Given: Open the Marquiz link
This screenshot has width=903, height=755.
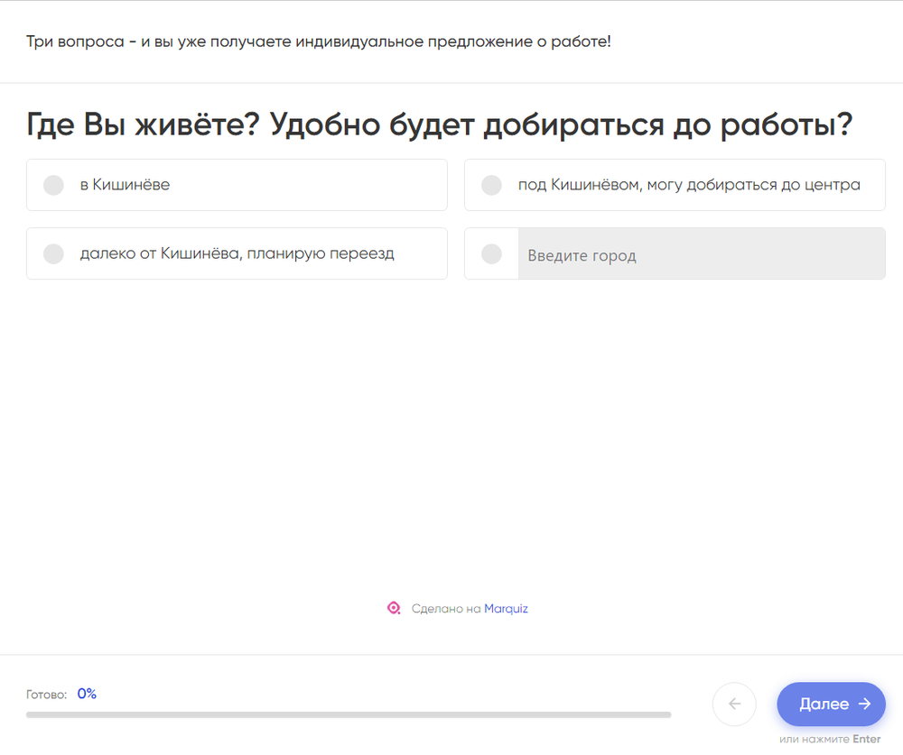Looking at the screenshot, I should click(506, 608).
